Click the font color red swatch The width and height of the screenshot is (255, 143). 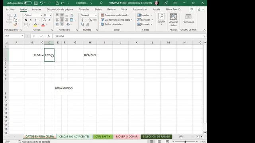coord(43,25)
